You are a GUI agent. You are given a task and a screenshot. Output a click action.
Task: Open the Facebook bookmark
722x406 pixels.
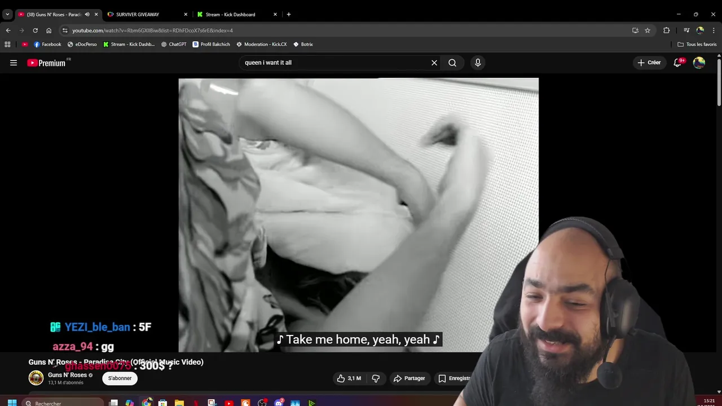[x=47, y=44]
